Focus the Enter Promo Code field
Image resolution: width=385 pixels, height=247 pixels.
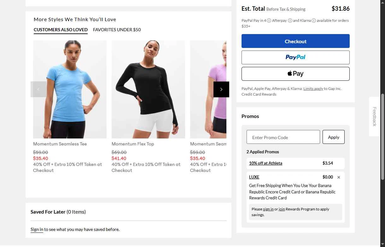(x=283, y=137)
